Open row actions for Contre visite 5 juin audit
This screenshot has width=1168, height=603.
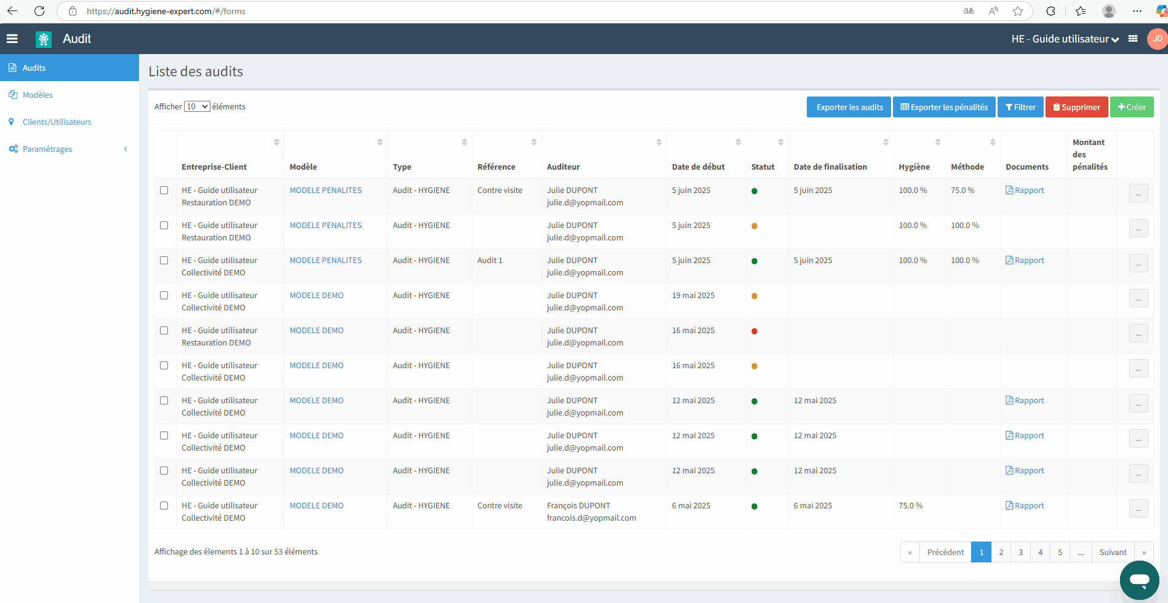pyautogui.click(x=1138, y=193)
